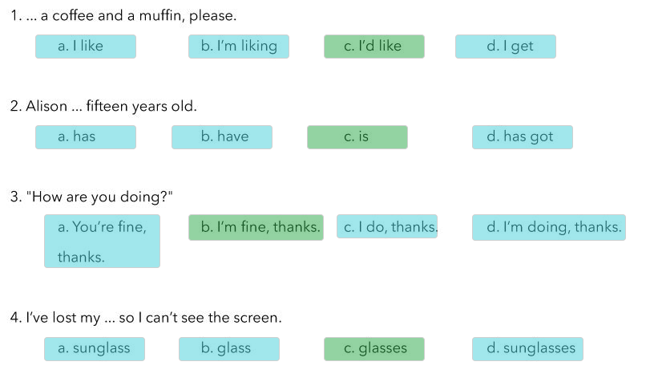Select option 'b. have'
Screen dimensions: 646x382
[222, 137]
